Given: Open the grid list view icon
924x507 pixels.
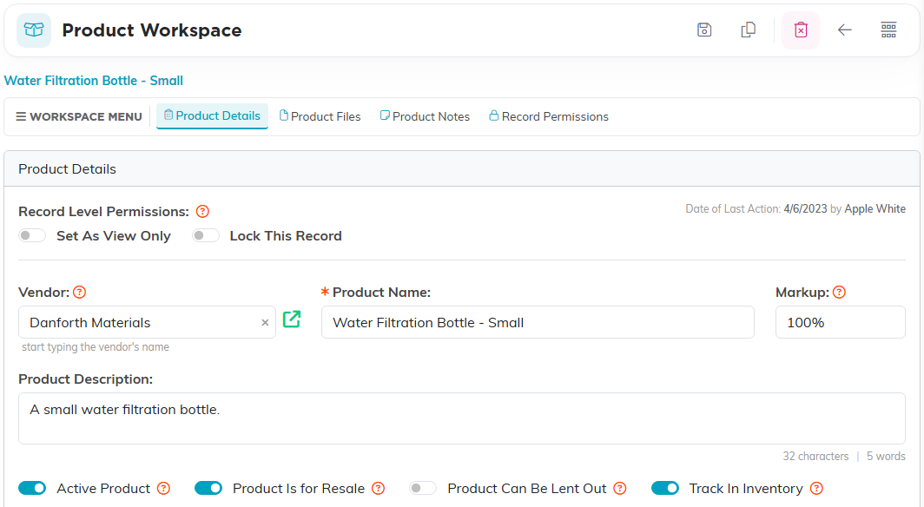Looking at the screenshot, I should pos(888,30).
